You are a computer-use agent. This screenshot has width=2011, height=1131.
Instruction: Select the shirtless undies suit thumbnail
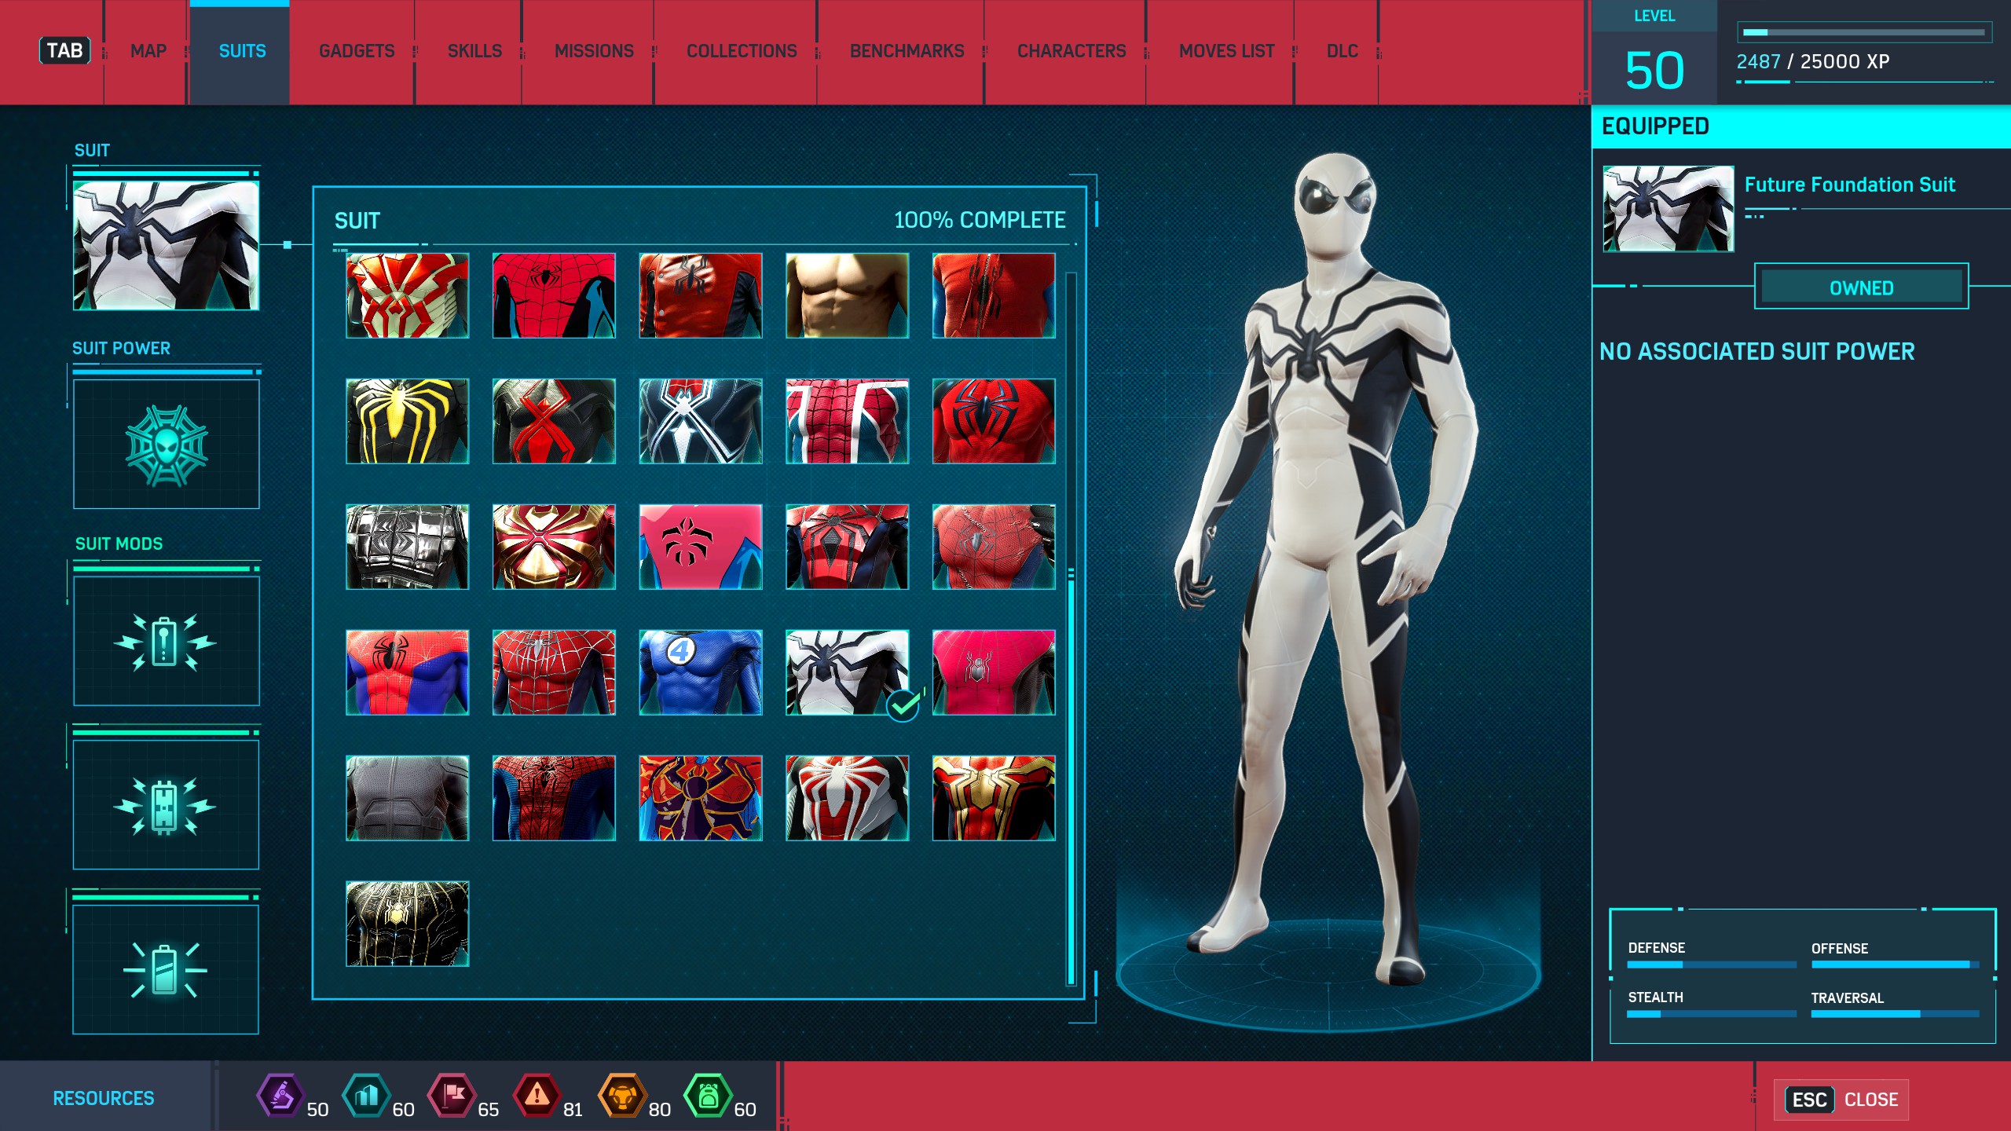pos(847,295)
